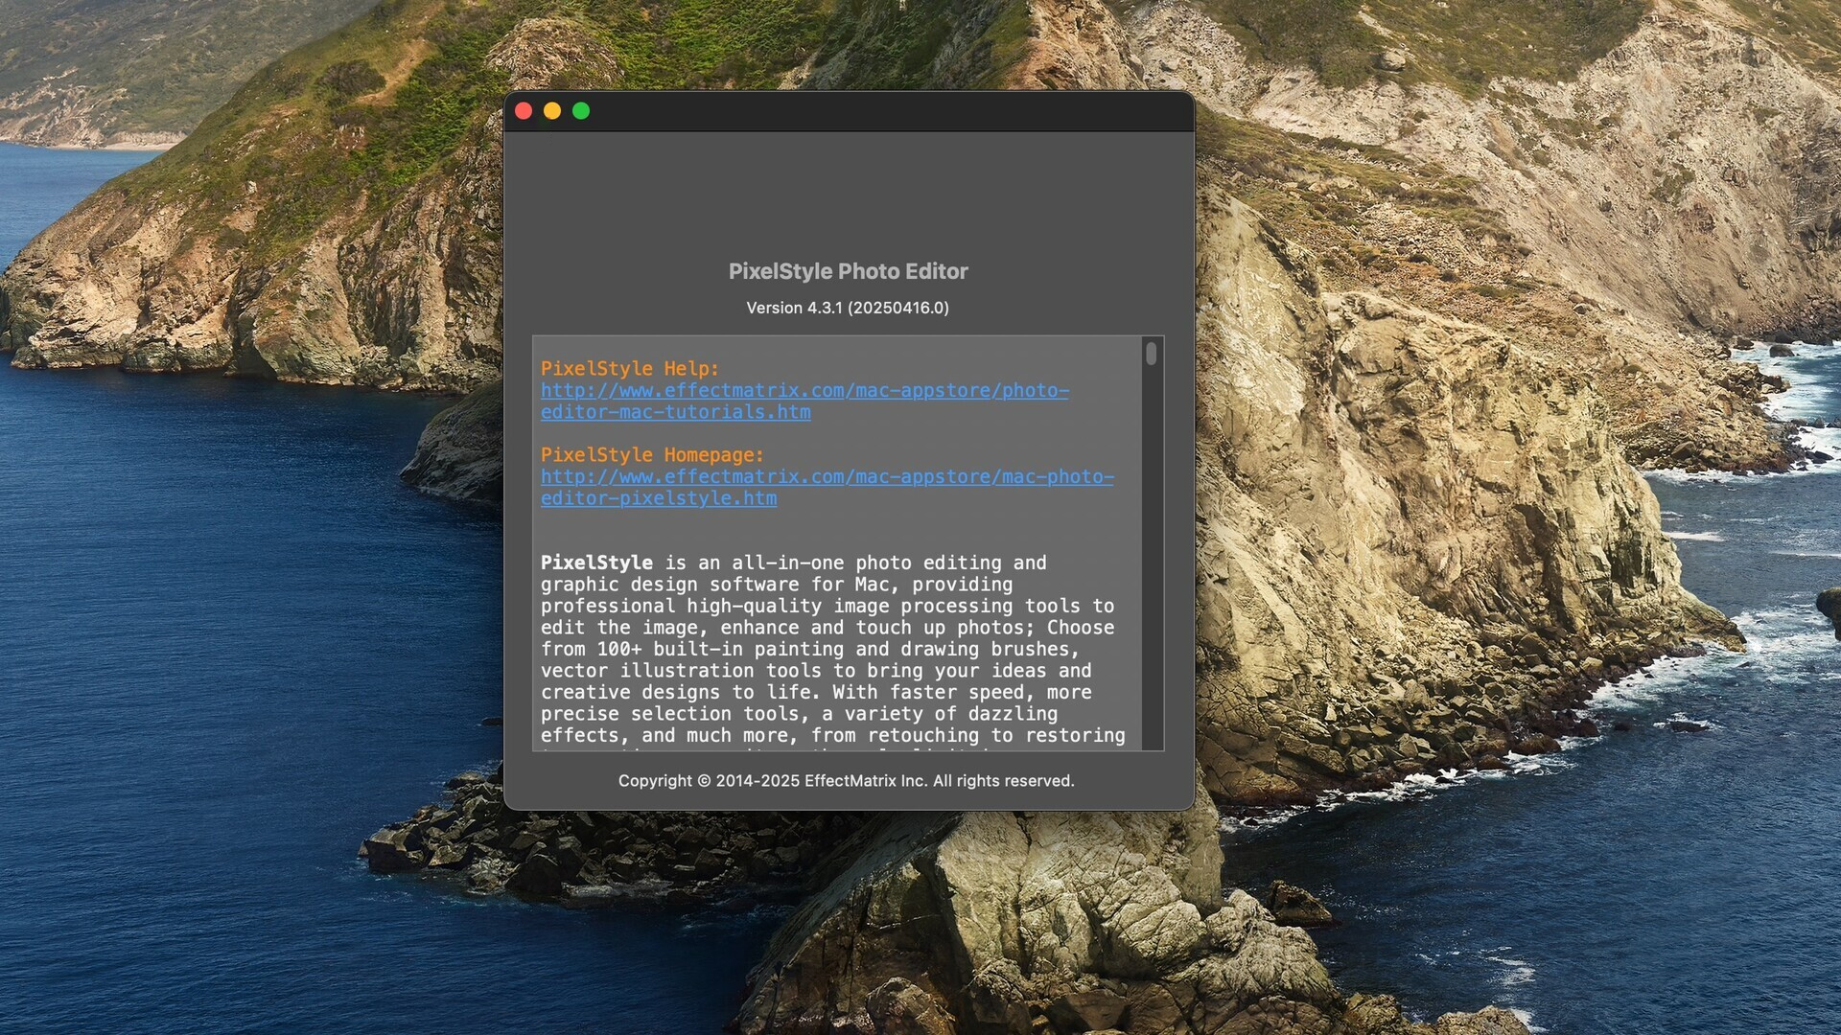Click the green zoom traffic light button

click(581, 111)
